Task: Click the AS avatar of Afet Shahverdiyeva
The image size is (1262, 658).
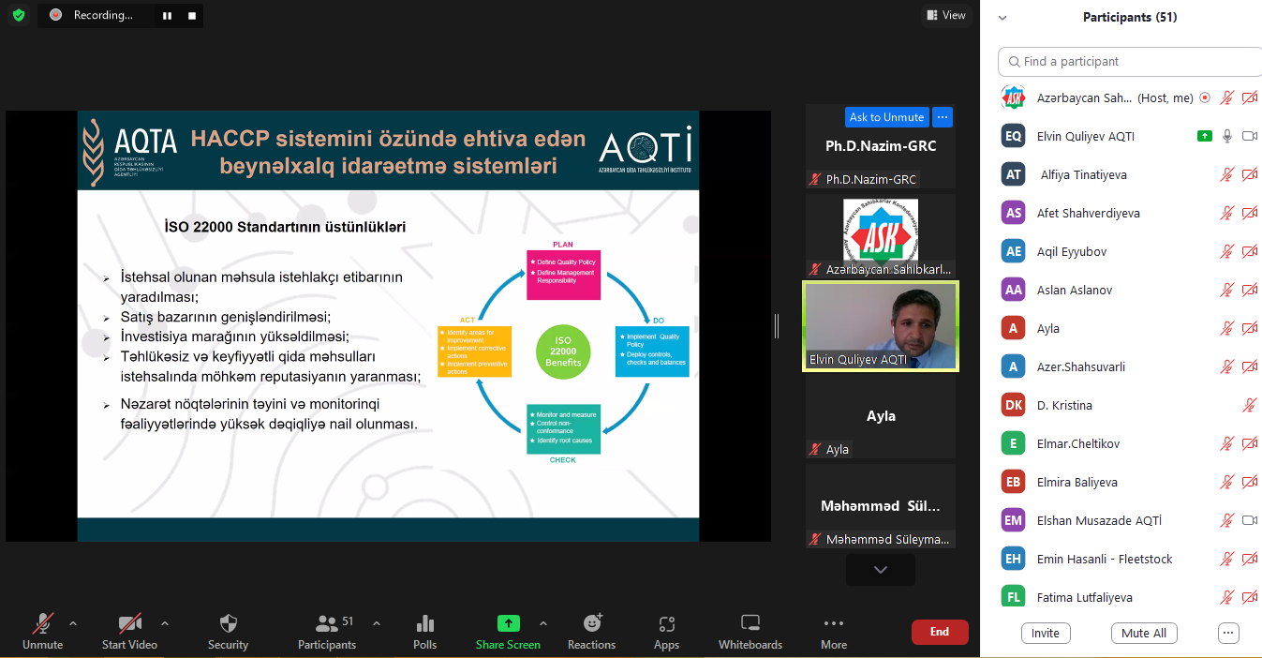Action: point(1013,213)
